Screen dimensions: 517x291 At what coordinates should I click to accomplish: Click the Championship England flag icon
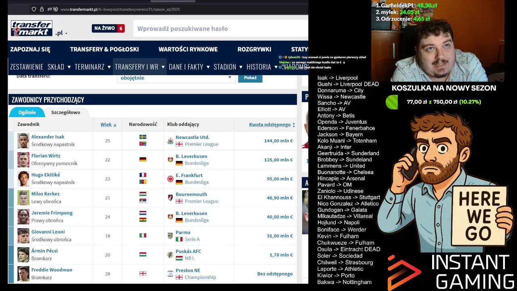(x=179, y=277)
